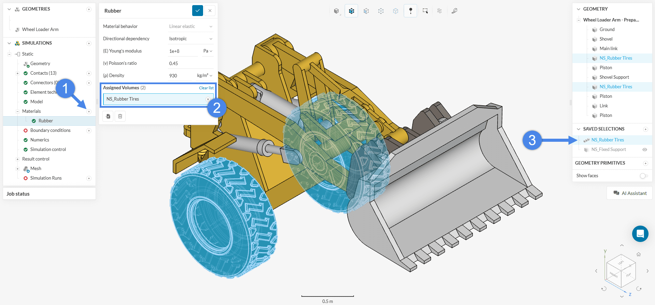
Task: Remove NS_Rubber Tires from assigned volumes
Action: [x=208, y=99]
